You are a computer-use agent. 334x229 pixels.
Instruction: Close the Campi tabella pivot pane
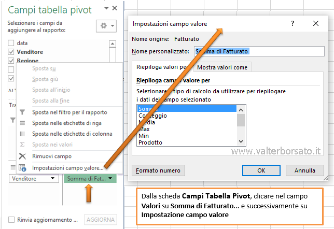click(115, 8)
